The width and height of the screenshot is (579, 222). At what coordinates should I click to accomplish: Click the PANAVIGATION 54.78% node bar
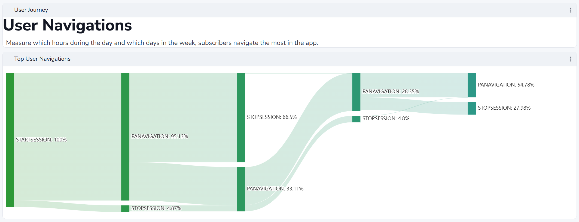click(472, 85)
